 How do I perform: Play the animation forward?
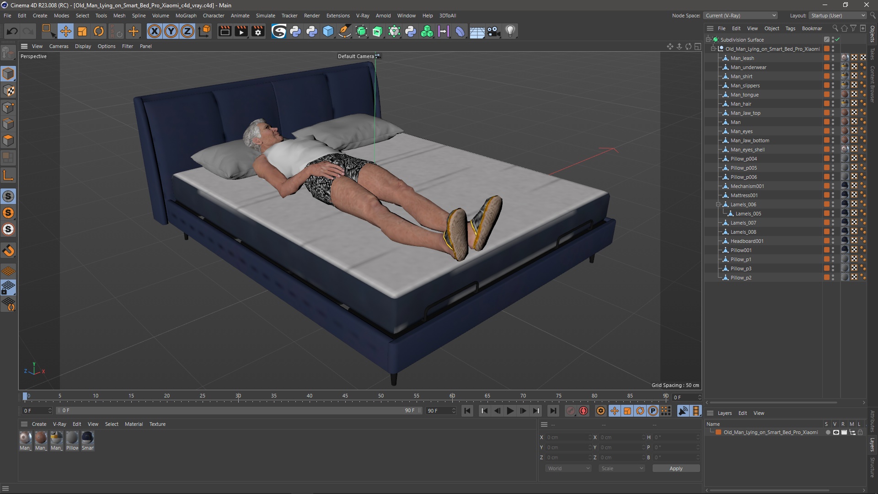510,411
